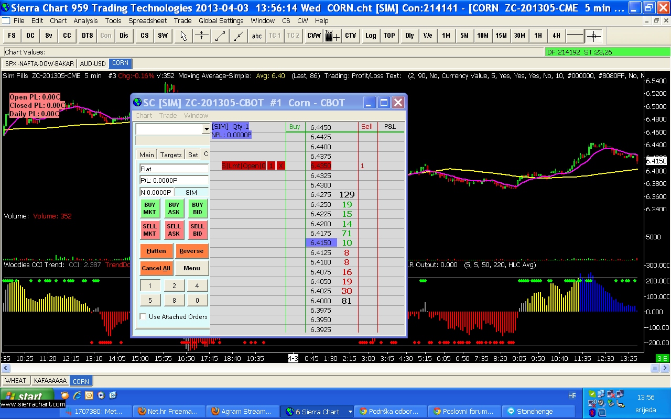671x419 pixels.
Task: Click the FS toolbar button
Action: pyautogui.click(x=12, y=36)
